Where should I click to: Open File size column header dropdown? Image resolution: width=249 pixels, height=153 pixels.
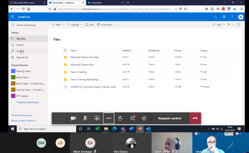(x=179, y=51)
